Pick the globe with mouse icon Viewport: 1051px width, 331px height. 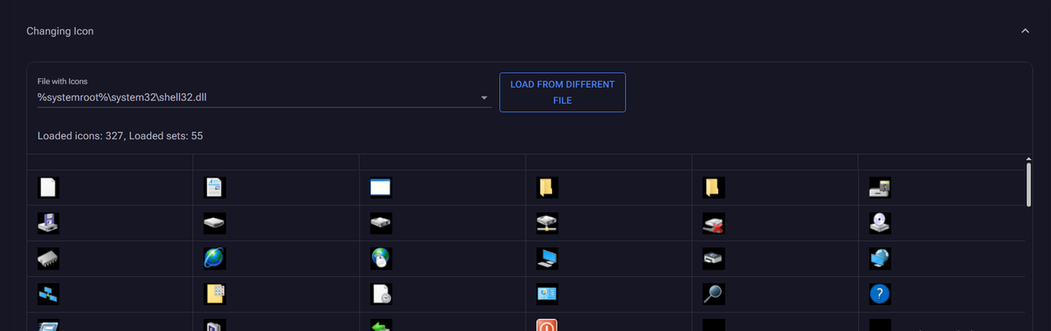coord(381,259)
